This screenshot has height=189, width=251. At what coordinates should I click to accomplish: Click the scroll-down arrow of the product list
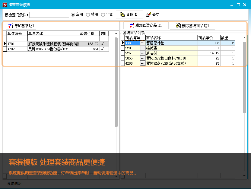coord(244,176)
